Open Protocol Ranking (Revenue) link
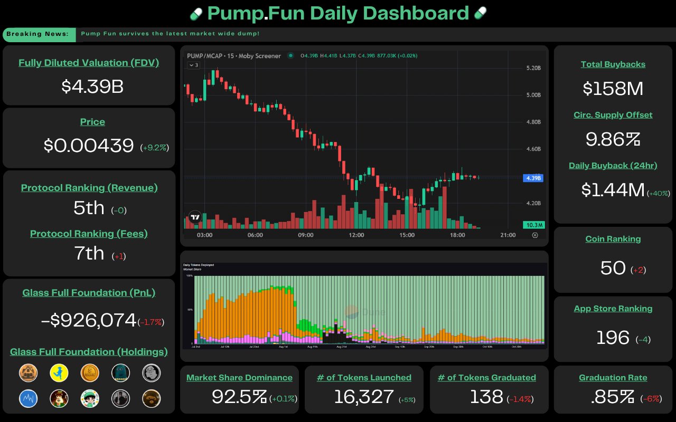This screenshot has height=422, width=676. [89, 188]
